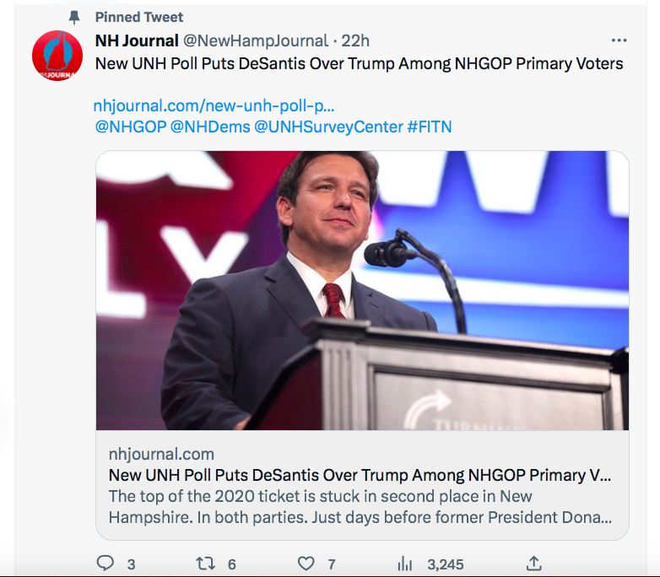Open the NH Journal profile avatar

tap(57, 56)
